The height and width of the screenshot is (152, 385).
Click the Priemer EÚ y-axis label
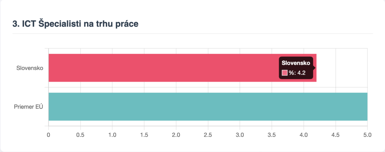click(x=29, y=107)
